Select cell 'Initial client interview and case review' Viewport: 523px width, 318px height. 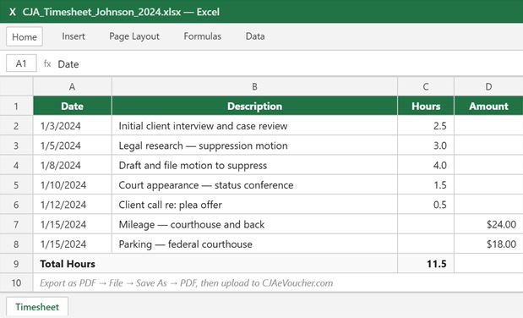(254, 126)
